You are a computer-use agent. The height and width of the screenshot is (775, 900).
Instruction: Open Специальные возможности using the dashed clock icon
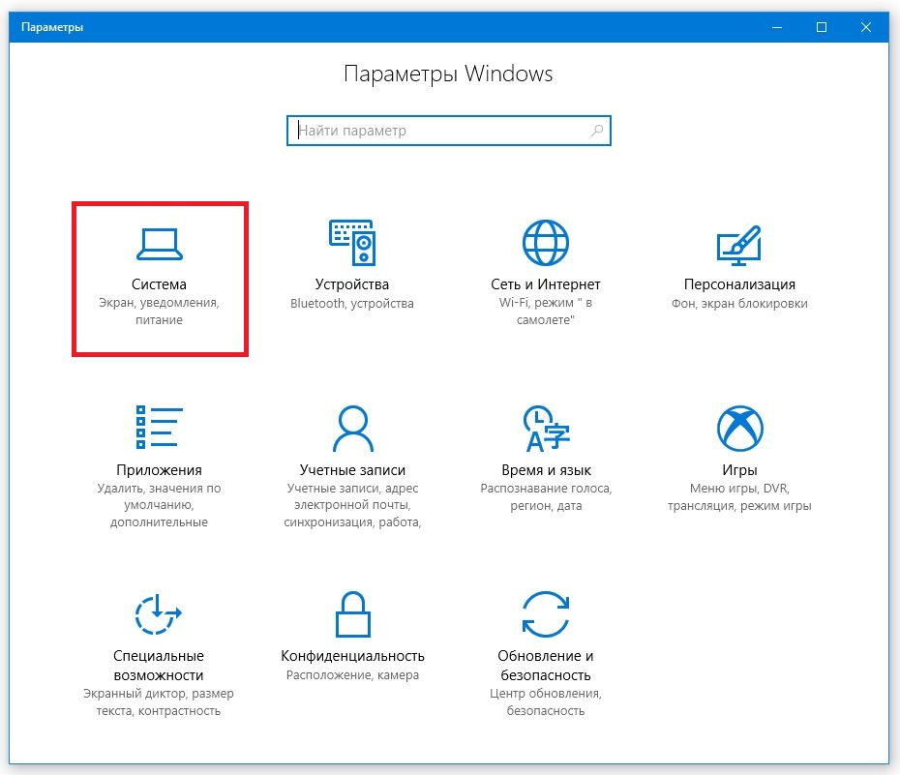click(160, 613)
